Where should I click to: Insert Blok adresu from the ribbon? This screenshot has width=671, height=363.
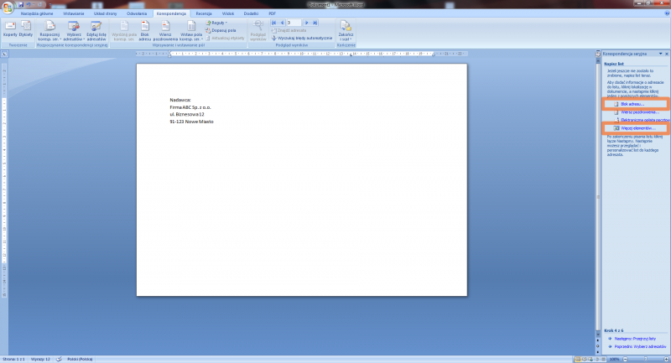pyautogui.click(x=145, y=31)
